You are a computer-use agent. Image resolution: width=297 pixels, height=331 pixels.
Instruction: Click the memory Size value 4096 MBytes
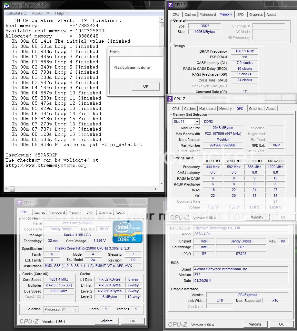tap(204, 32)
